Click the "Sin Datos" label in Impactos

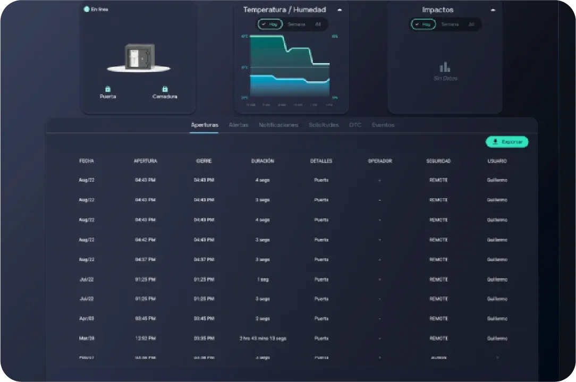coord(445,78)
